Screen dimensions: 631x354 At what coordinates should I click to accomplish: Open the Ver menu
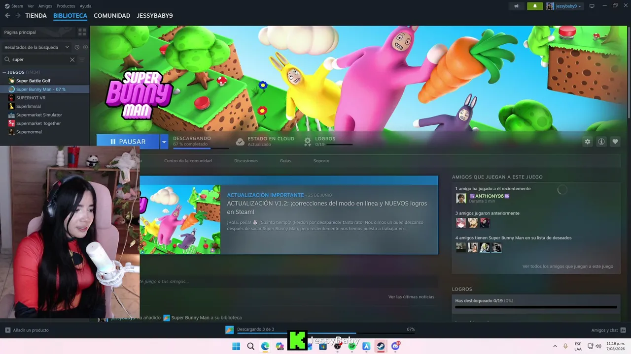[31, 6]
